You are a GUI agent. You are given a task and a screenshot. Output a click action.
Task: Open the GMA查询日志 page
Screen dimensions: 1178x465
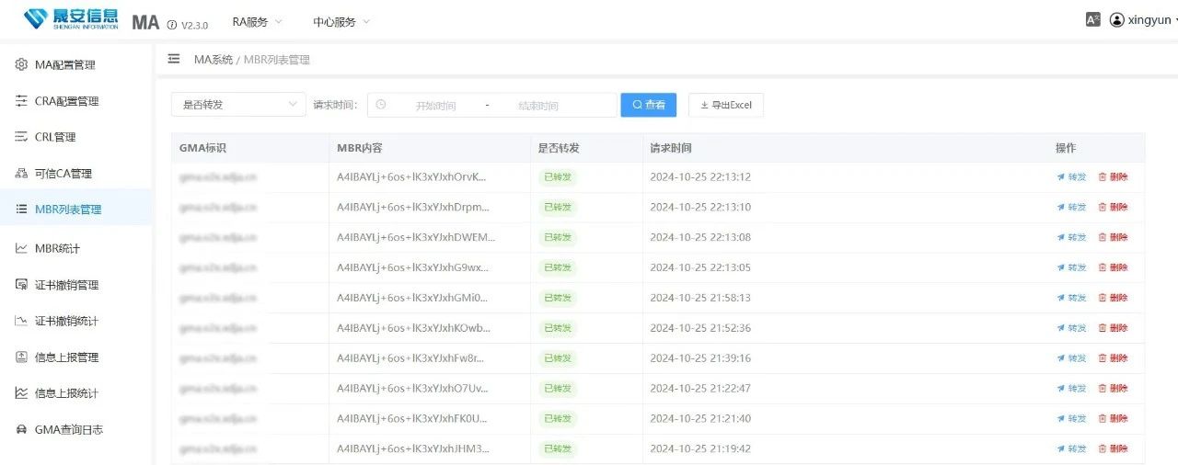[68, 429]
